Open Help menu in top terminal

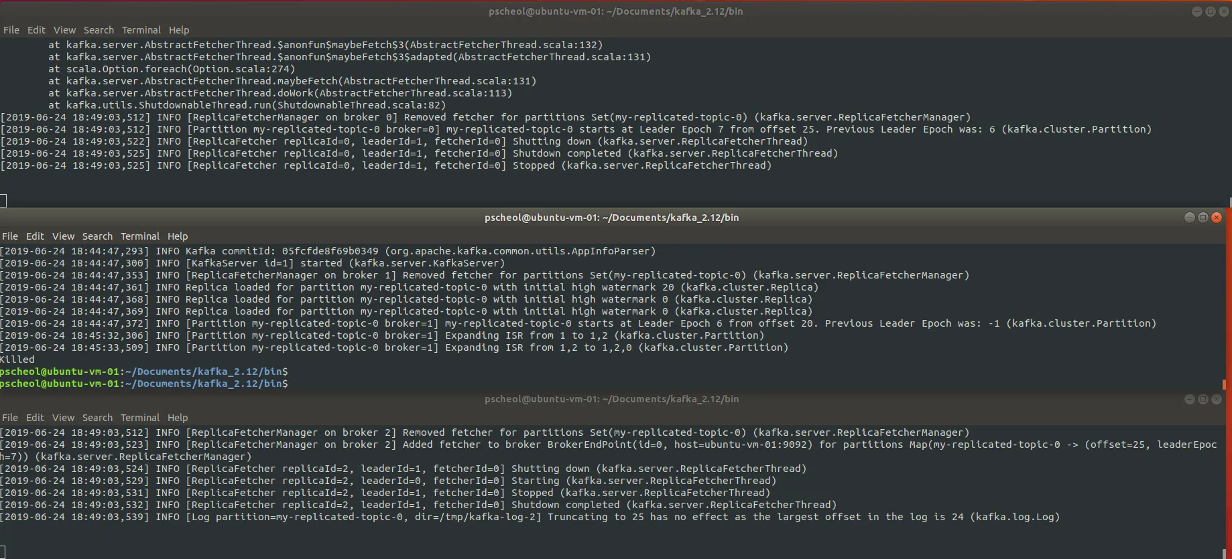pos(179,30)
